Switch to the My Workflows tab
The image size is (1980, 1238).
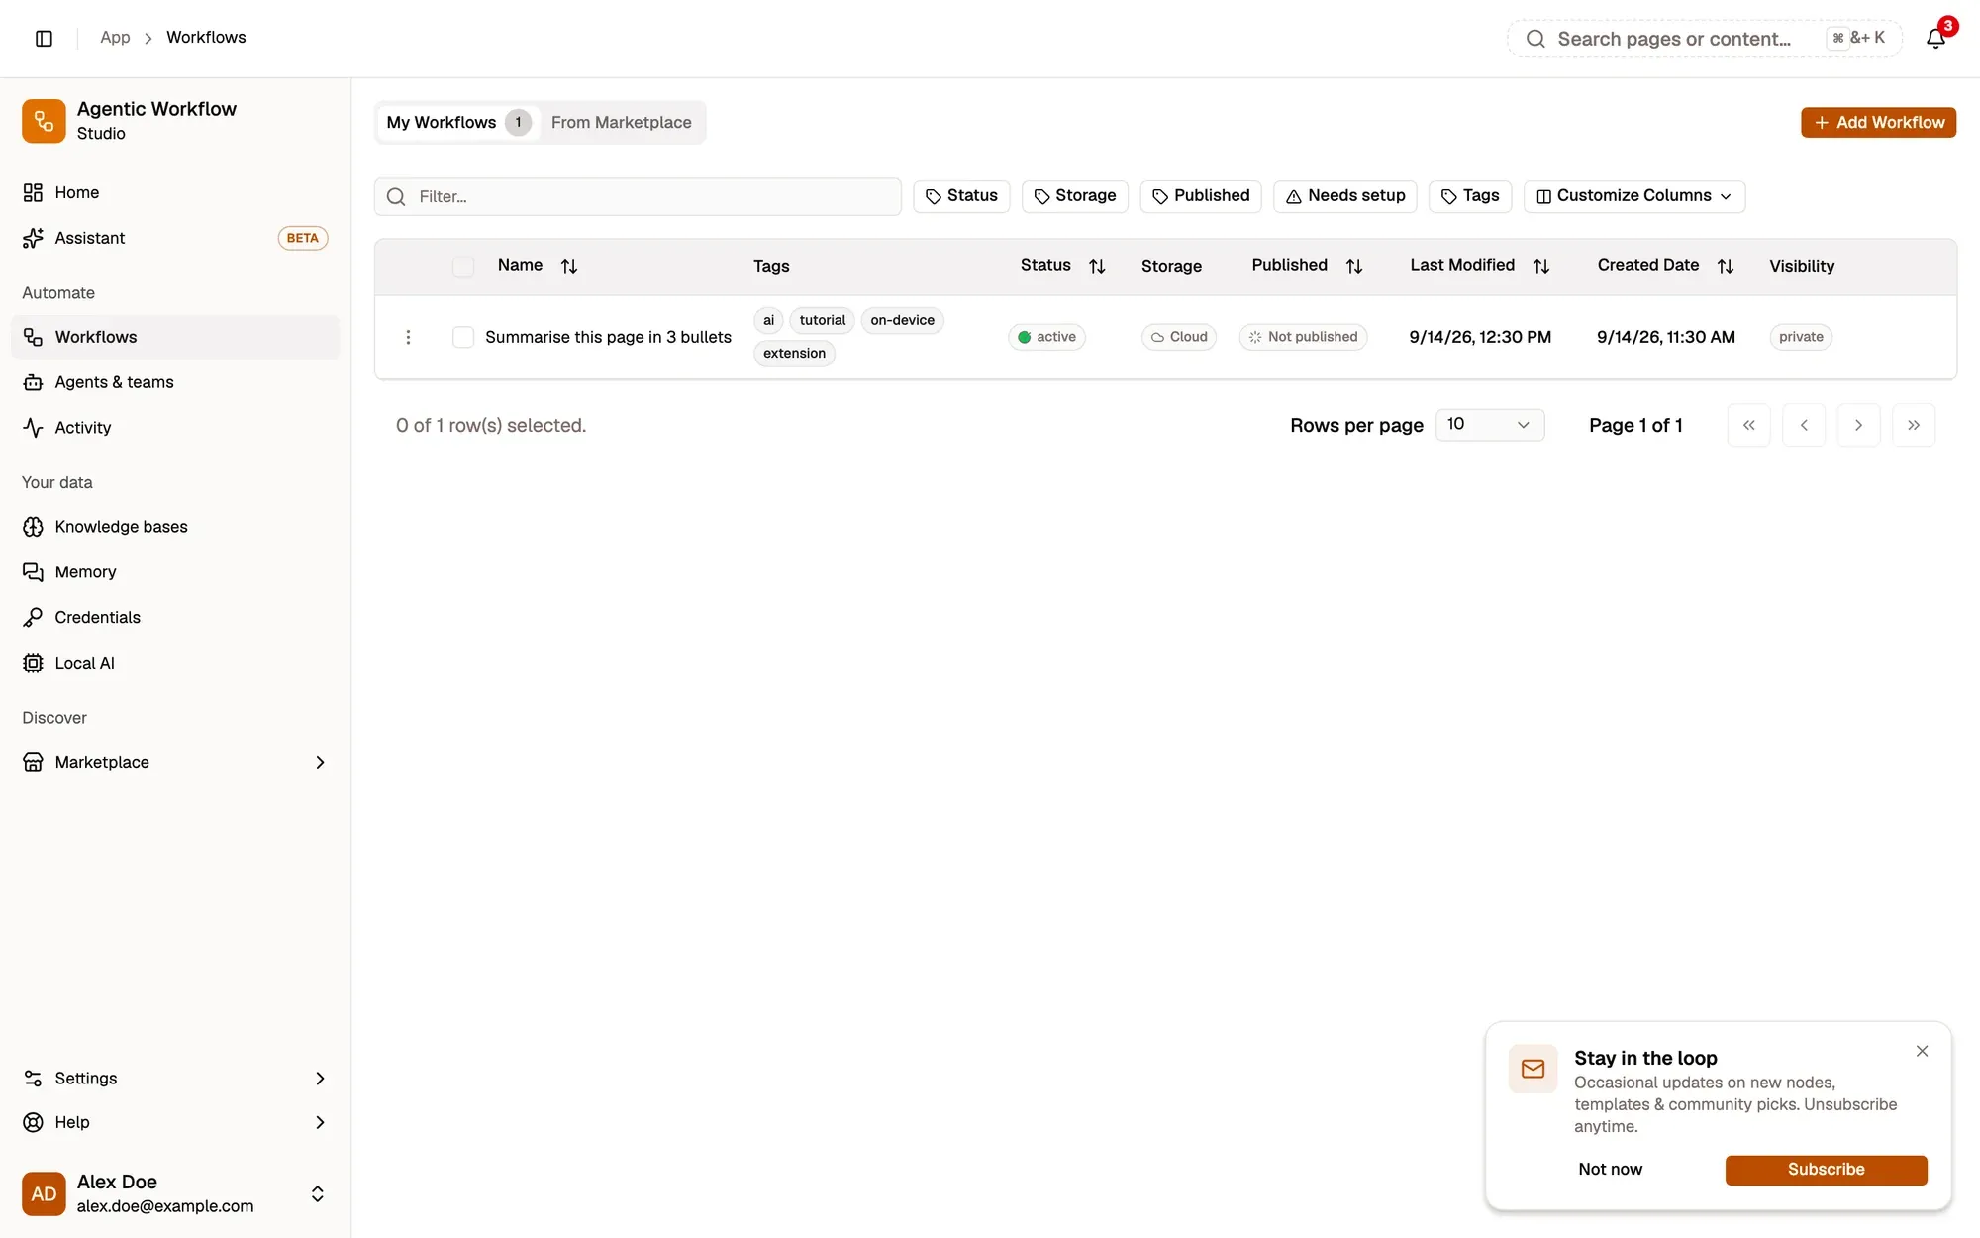(458, 122)
